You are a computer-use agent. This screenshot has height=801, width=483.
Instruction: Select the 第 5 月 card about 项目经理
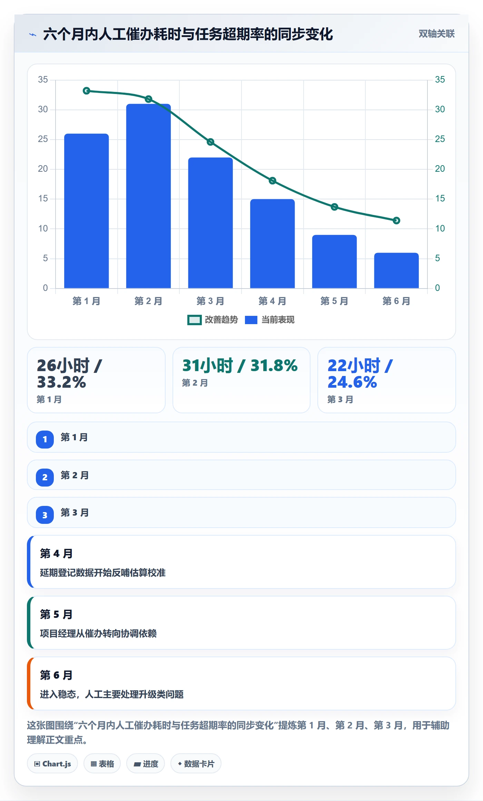pos(241,623)
